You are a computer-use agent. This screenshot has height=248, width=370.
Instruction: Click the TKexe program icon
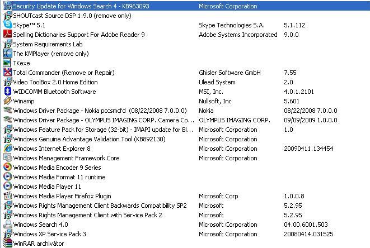tap(7, 63)
